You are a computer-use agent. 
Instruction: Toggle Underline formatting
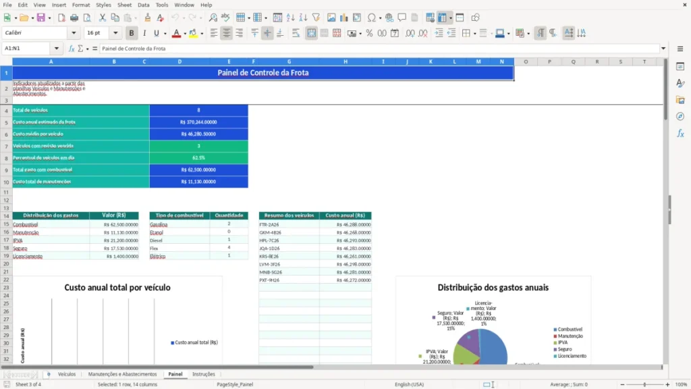click(x=157, y=33)
